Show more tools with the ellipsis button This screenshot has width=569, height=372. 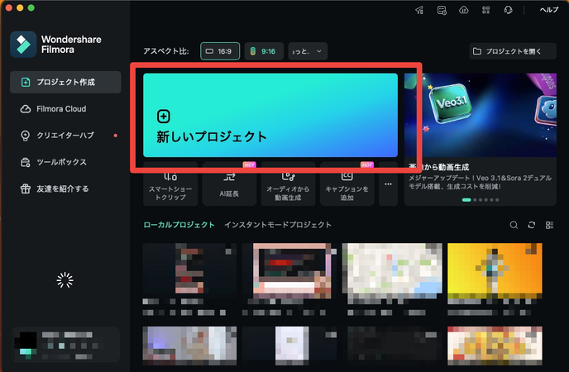tap(388, 184)
